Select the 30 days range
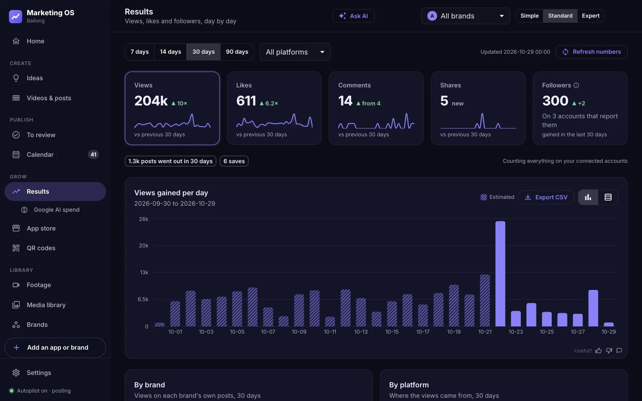This screenshot has width=642, height=401. click(x=203, y=52)
